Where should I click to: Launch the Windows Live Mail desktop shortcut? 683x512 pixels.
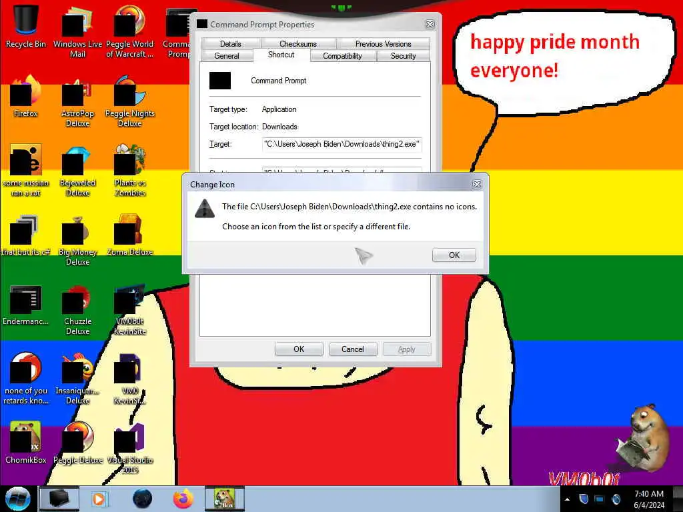click(77, 31)
